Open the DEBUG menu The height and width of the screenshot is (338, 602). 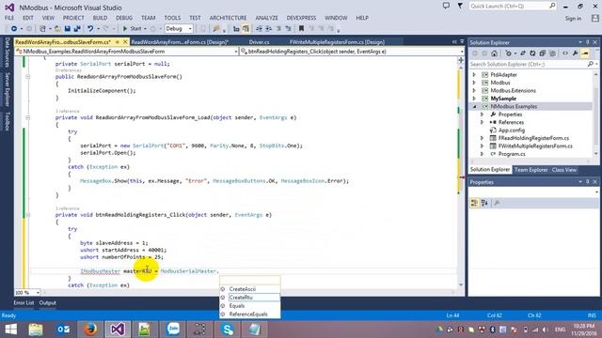point(124,18)
